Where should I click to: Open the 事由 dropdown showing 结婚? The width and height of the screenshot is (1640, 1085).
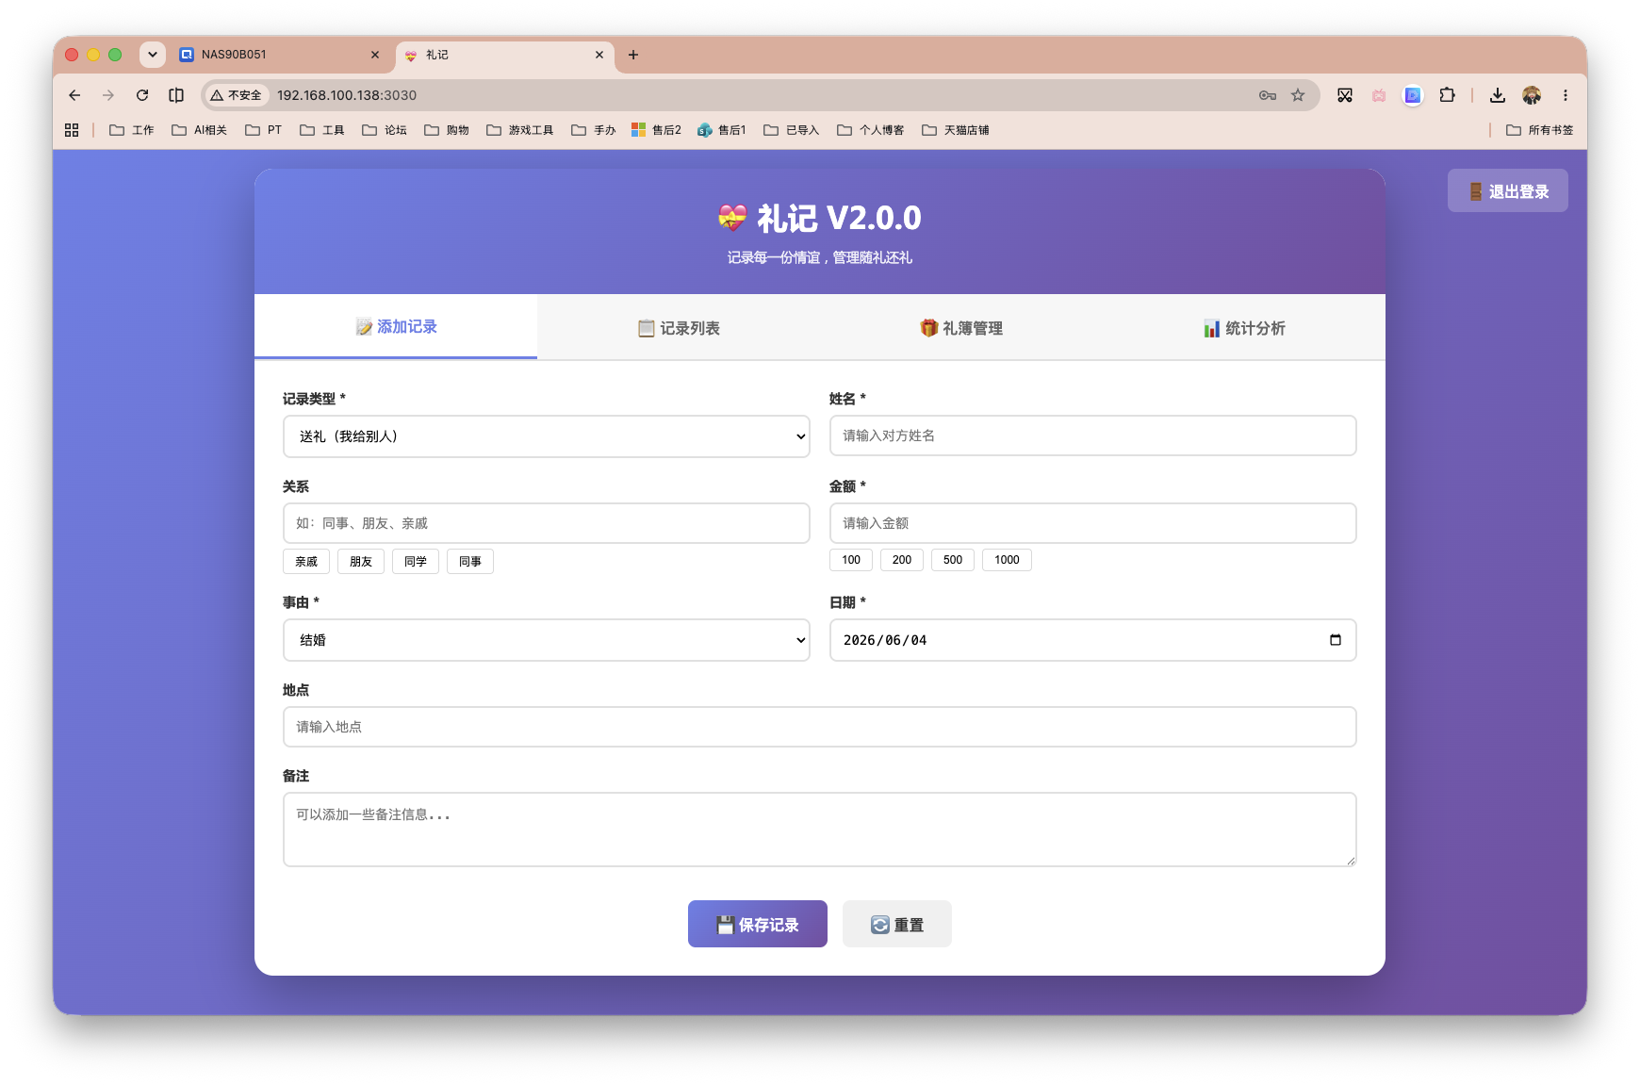click(x=547, y=640)
